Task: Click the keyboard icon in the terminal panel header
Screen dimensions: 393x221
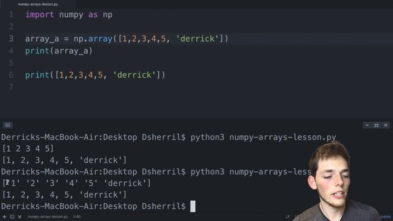Action: tap(7, 125)
